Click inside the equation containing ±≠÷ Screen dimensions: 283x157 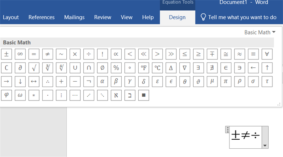point(245,136)
